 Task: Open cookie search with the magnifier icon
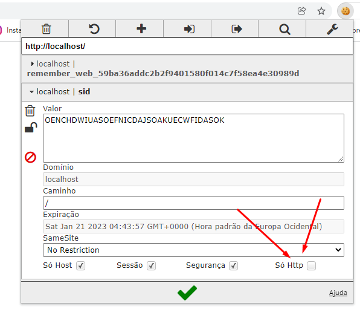pyautogui.click(x=284, y=29)
